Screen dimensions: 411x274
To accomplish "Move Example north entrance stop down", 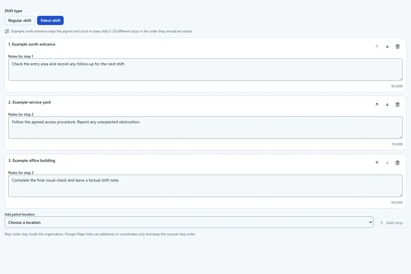I will pos(387,46).
